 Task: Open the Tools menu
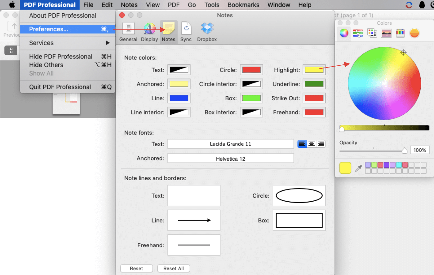(x=212, y=5)
